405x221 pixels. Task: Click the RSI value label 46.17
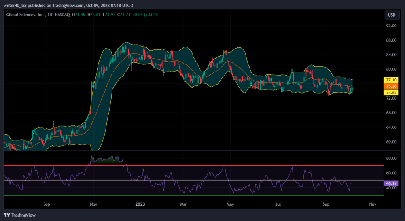391,183
